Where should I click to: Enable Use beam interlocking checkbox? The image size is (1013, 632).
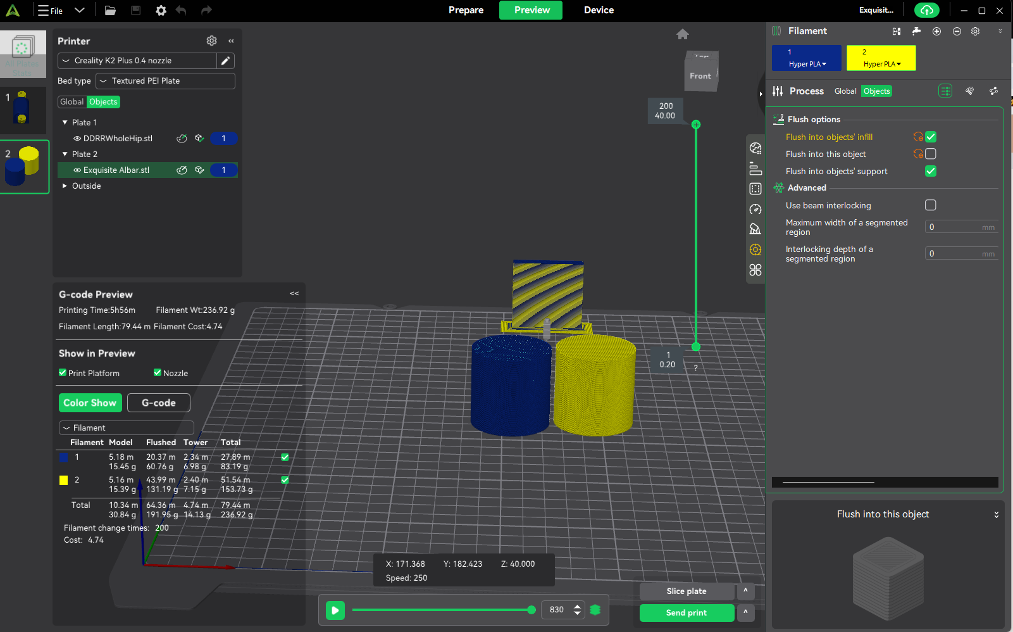pos(931,205)
